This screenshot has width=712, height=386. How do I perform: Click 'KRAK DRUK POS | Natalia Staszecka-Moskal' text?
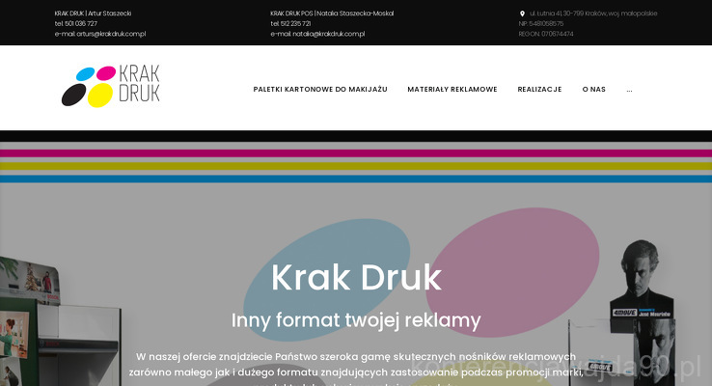tap(332, 14)
